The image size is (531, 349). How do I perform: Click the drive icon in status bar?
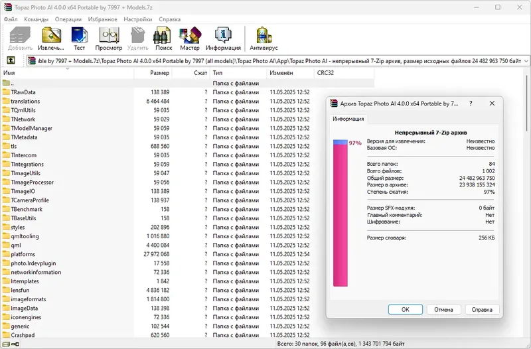pyautogui.click(x=6, y=344)
